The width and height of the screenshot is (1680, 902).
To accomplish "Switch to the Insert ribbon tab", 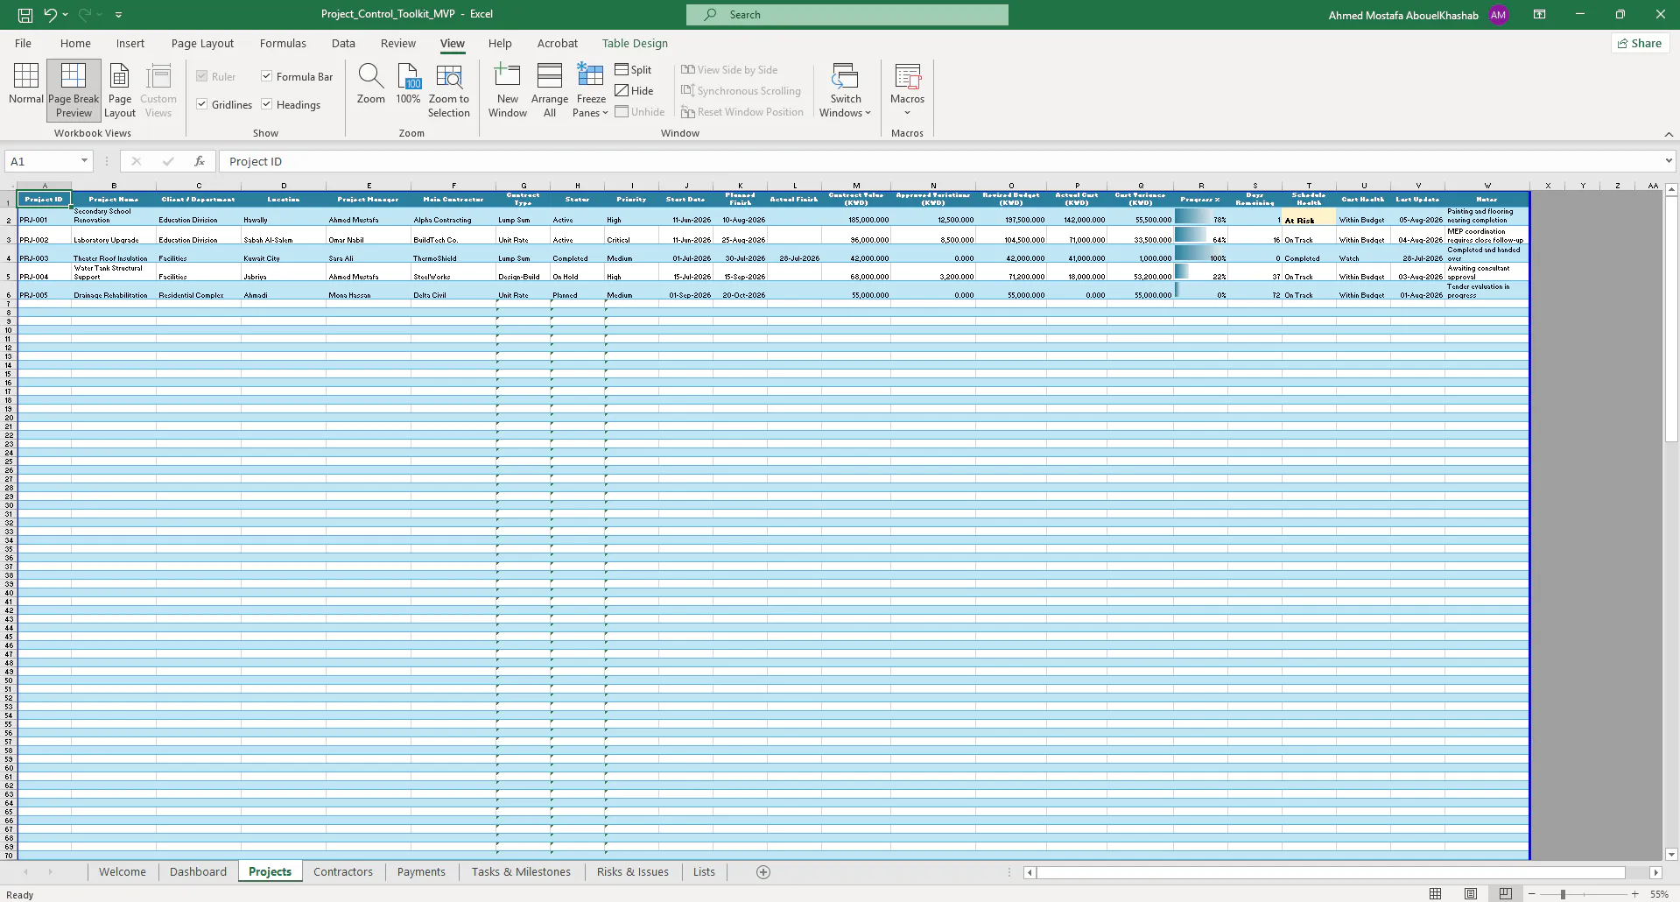I will point(130,43).
